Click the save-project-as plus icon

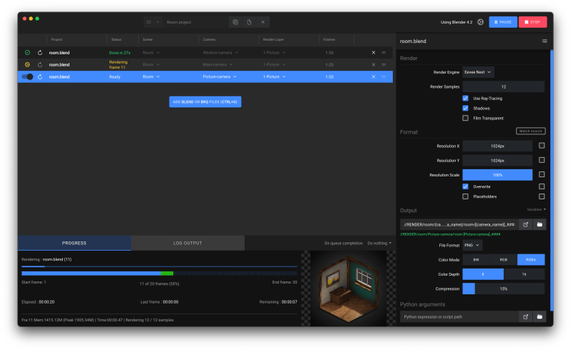(235, 22)
